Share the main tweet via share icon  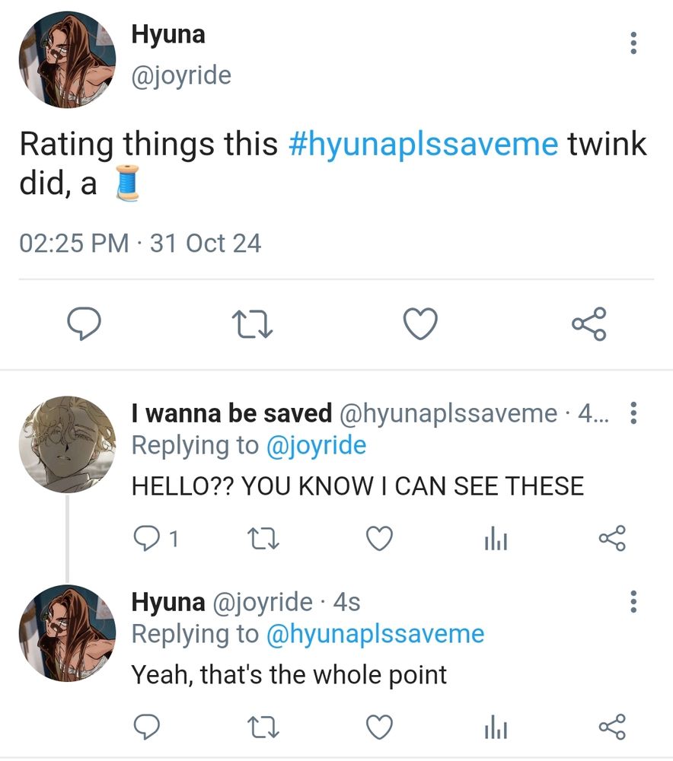click(x=589, y=324)
